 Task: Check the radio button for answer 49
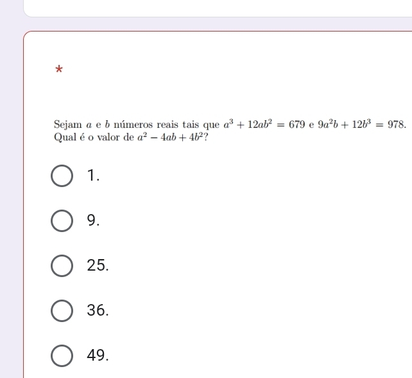pyautogui.click(x=62, y=354)
